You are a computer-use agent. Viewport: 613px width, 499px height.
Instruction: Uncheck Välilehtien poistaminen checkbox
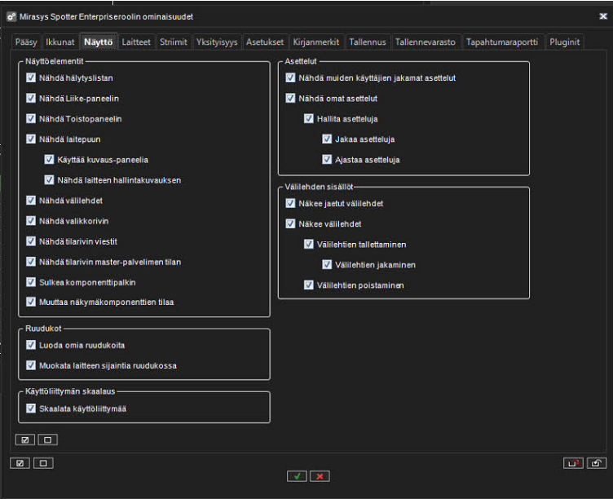tap(310, 285)
